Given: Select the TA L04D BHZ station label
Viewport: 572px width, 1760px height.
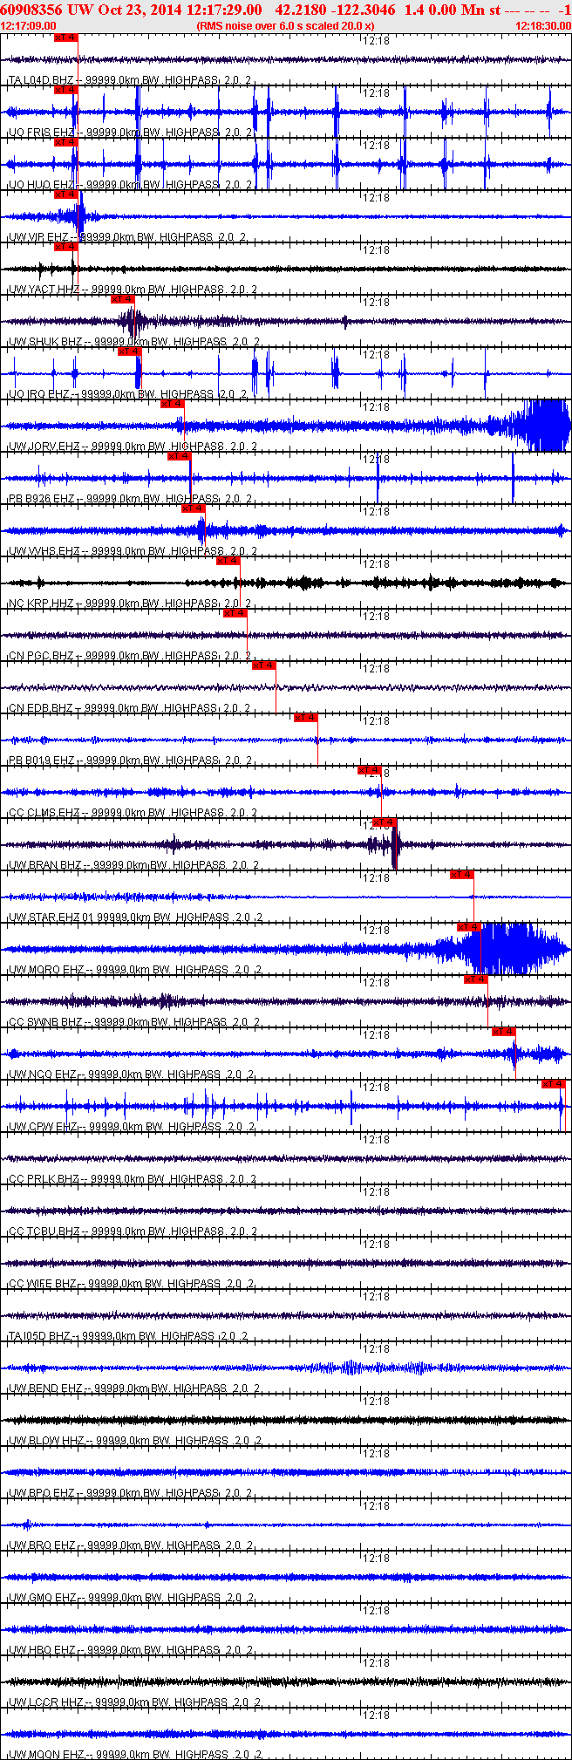Looking at the screenshot, I should pyautogui.click(x=41, y=80).
